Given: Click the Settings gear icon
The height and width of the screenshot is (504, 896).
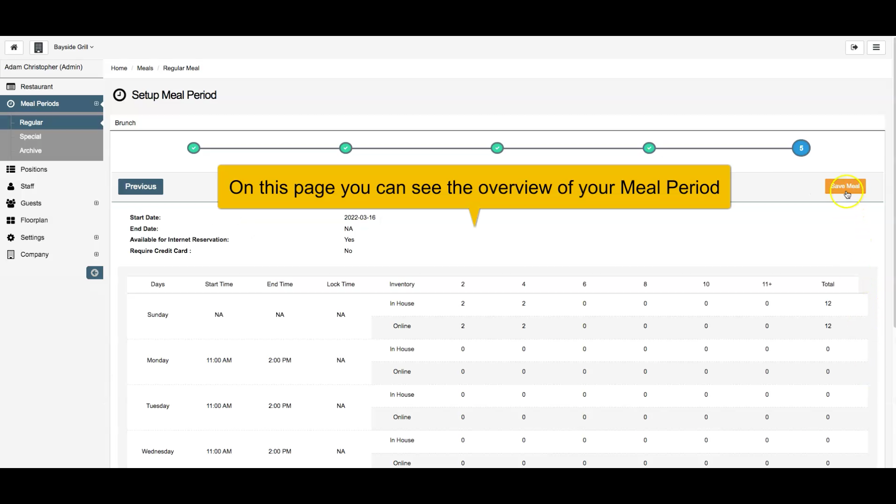Looking at the screenshot, I should click(11, 238).
